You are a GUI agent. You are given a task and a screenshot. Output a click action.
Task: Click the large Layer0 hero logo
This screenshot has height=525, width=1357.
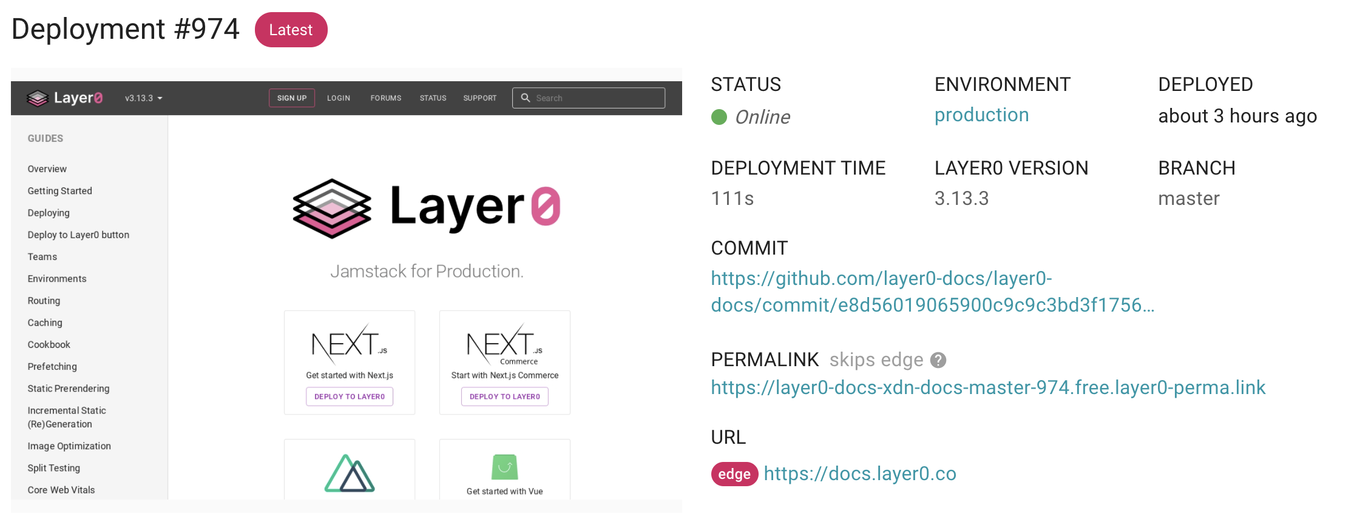click(x=426, y=208)
